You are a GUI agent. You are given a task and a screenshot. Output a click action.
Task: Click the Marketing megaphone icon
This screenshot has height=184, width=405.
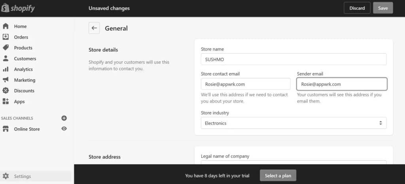(x=6, y=80)
